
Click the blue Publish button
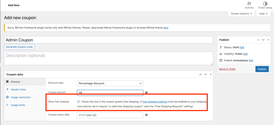(x=262, y=69)
